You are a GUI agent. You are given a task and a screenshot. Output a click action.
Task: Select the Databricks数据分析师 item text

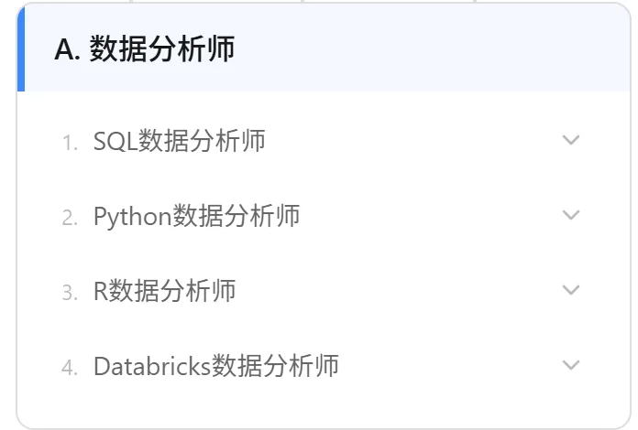(216, 366)
